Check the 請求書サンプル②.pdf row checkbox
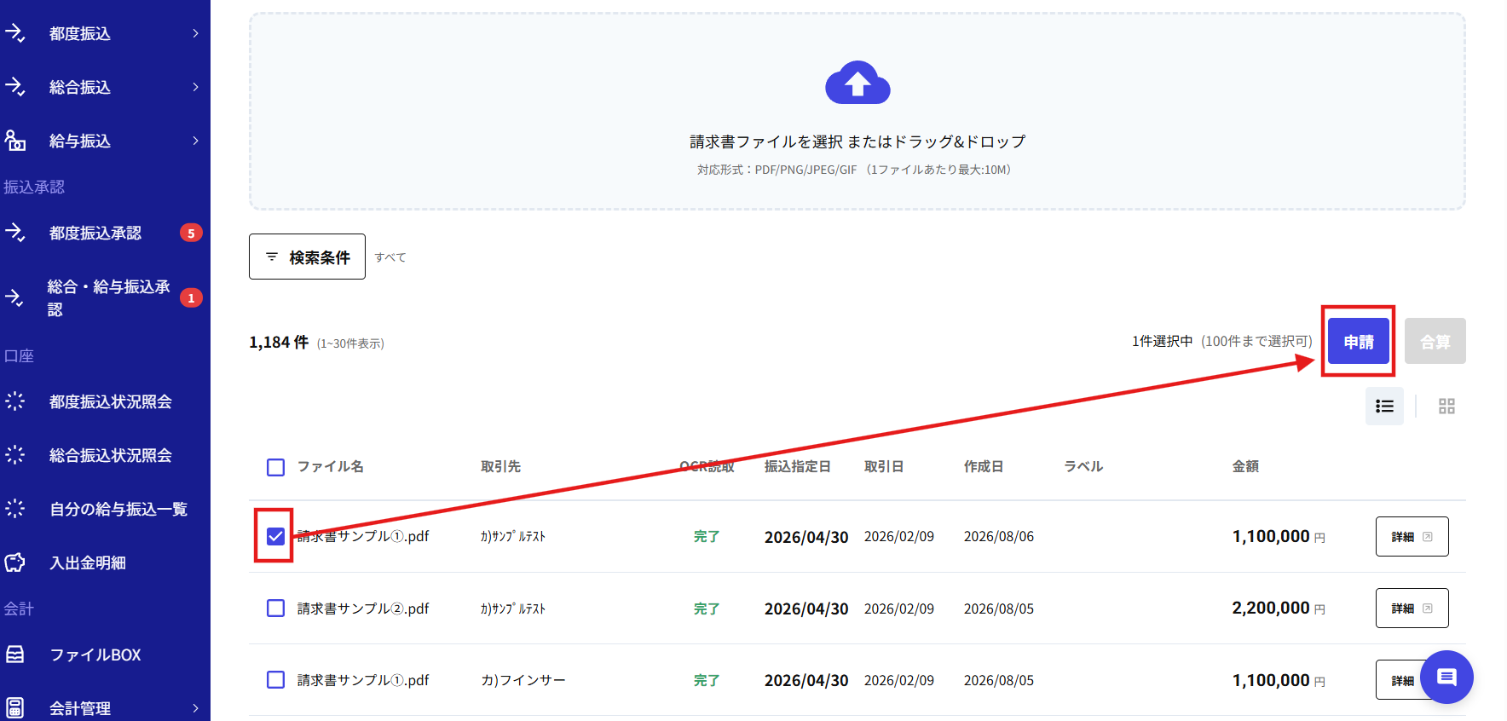This screenshot has width=1507, height=721. pyautogui.click(x=275, y=609)
